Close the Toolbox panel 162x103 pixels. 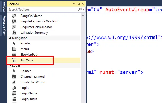[83, 4]
